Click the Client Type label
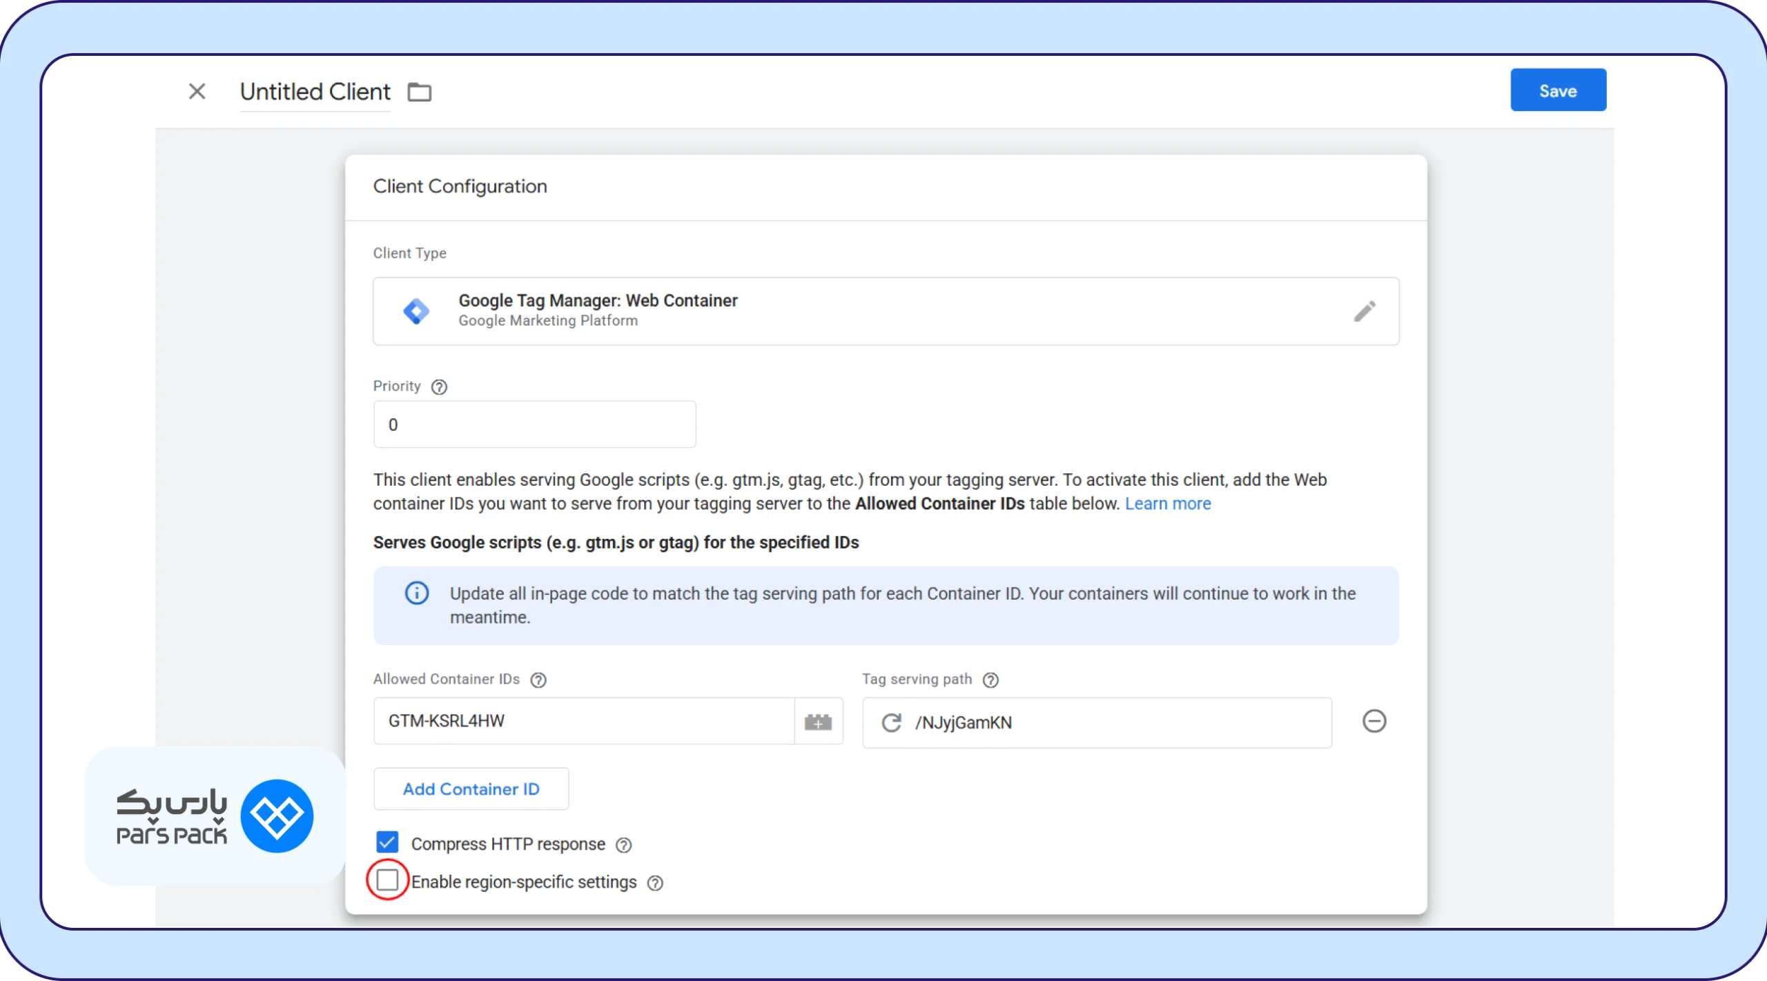This screenshot has width=1767, height=981. click(x=409, y=253)
